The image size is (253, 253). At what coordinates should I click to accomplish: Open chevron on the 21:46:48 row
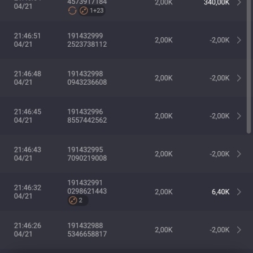[239, 78]
